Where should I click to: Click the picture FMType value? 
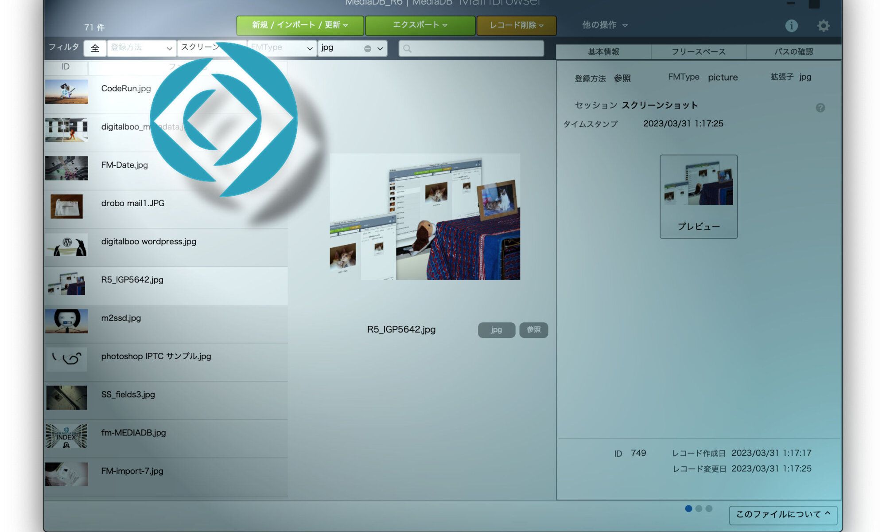[x=723, y=78]
